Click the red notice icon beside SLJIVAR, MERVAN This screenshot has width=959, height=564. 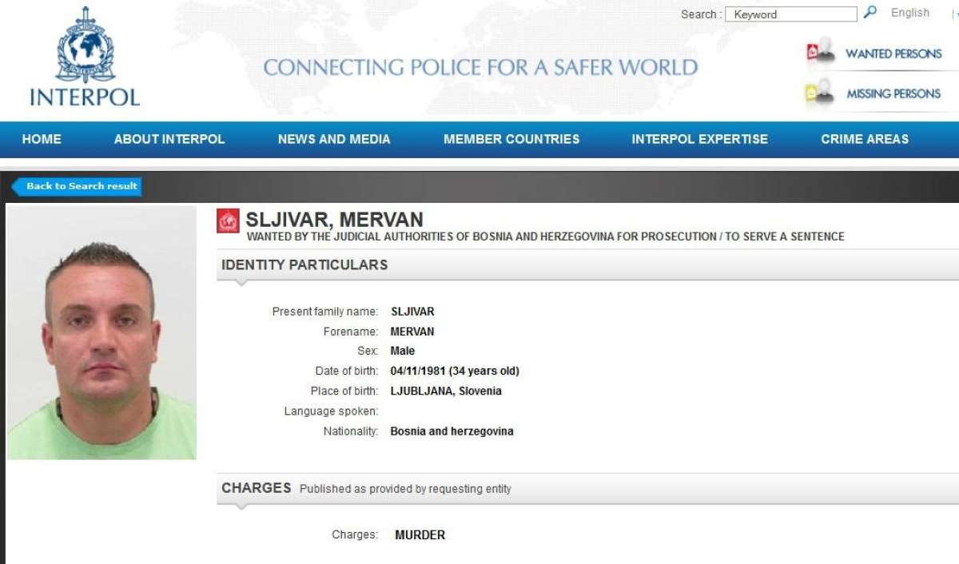click(x=228, y=220)
